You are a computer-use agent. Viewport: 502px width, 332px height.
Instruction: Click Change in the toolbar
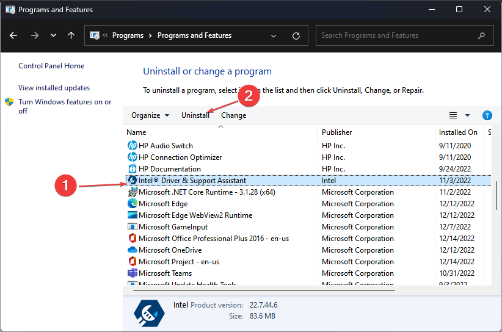point(234,115)
